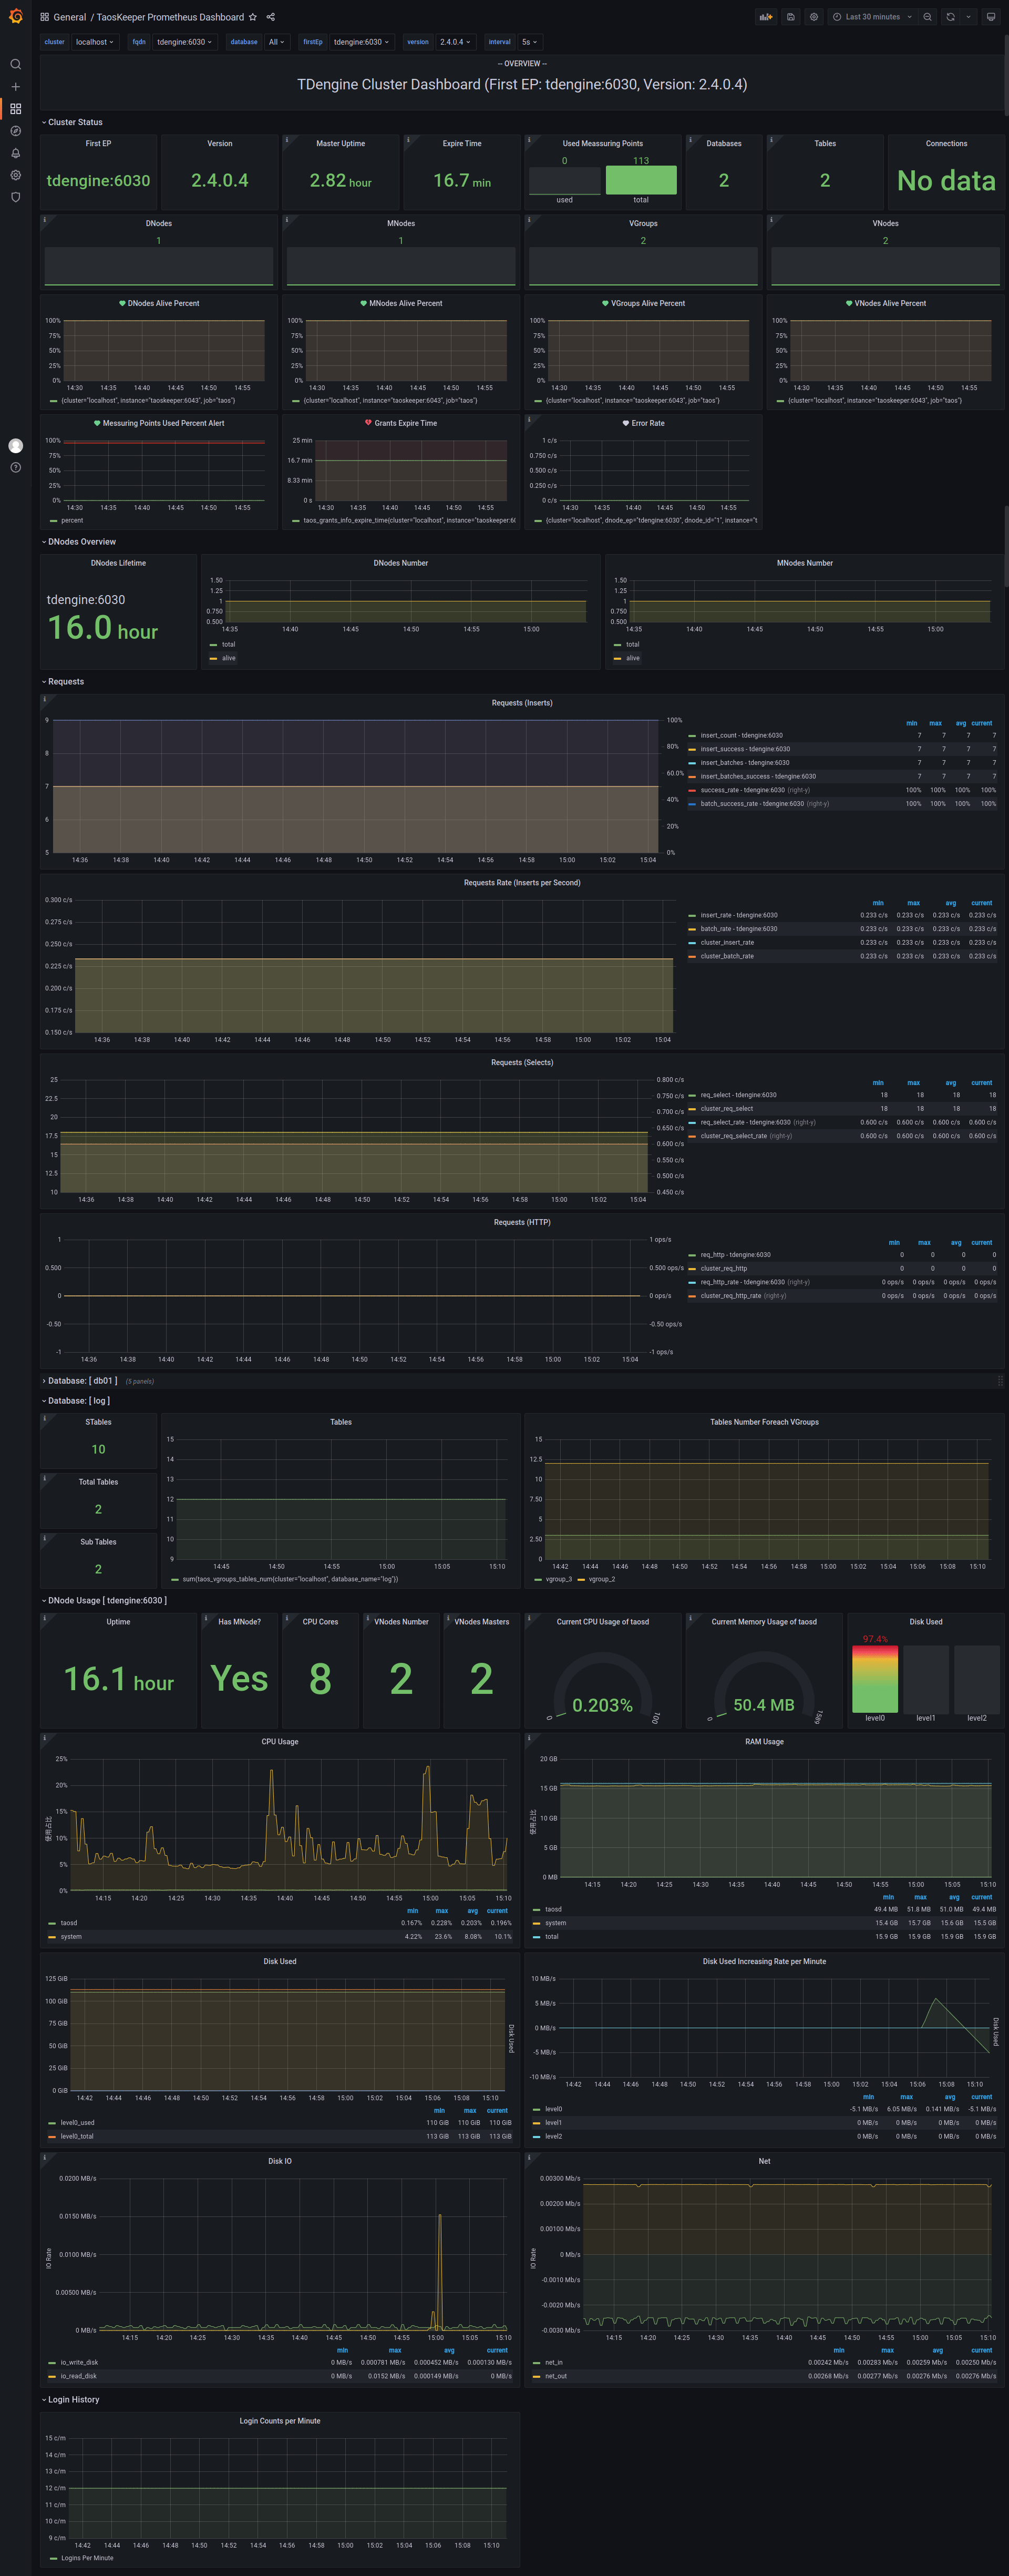Star the TaosKeeper Prometheus Dashboard

pyautogui.click(x=253, y=17)
